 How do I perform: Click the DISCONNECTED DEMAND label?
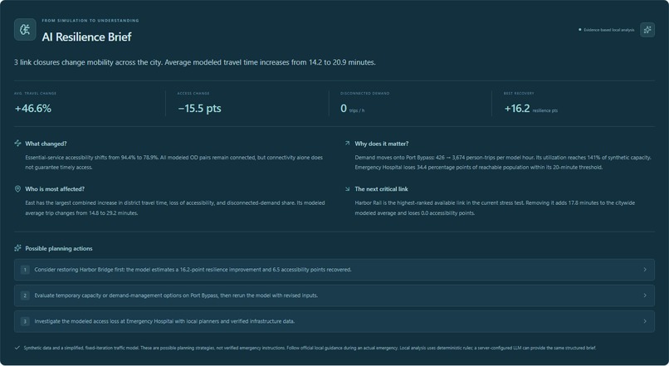364,93
